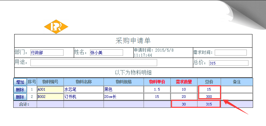This screenshot has width=266, height=126.
Task: Select the header 总价 field showing 315
Action: coord(229,63)
